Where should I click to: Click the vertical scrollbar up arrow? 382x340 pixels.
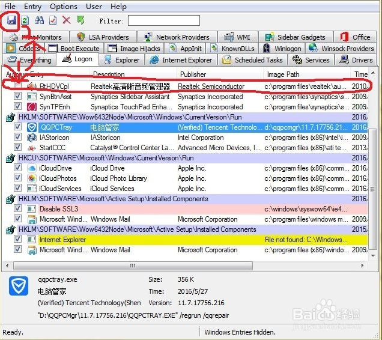pos(373,73)
